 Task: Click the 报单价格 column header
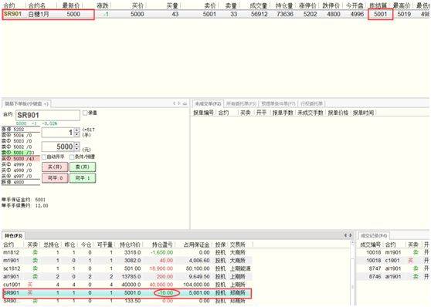click(338, 113)
